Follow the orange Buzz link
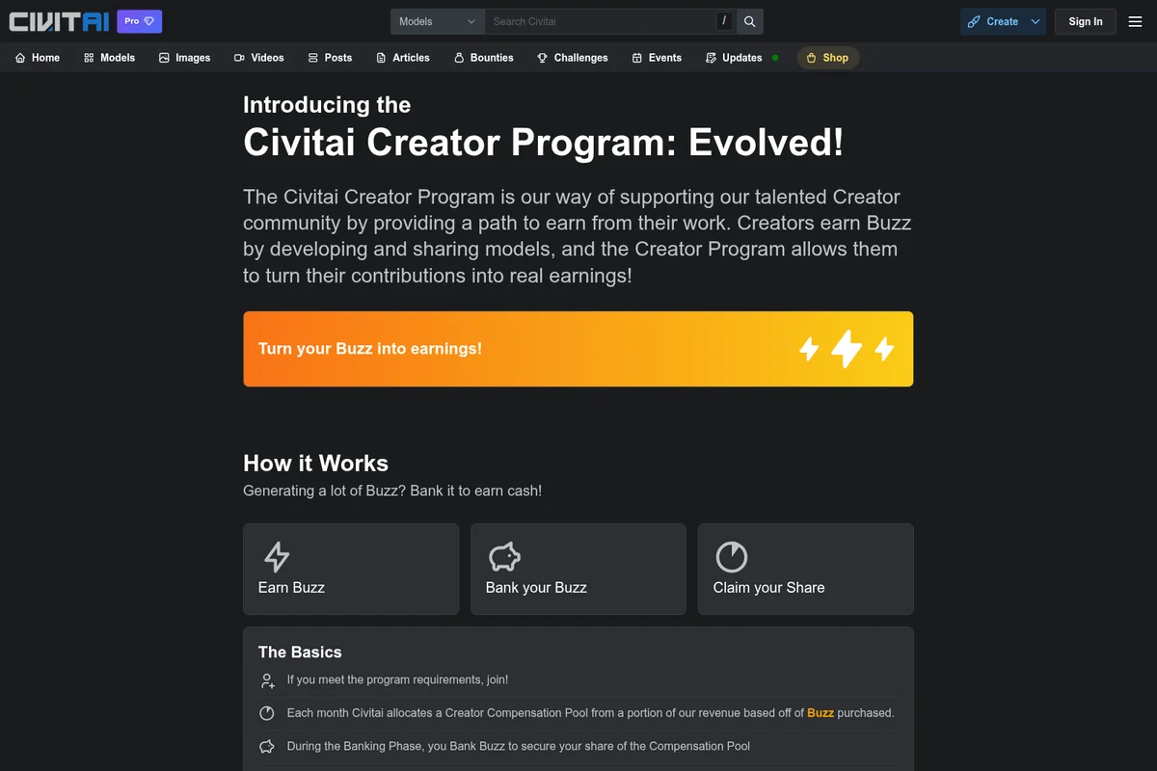Viewport: 1157px width, 771px height. [820, 713]
